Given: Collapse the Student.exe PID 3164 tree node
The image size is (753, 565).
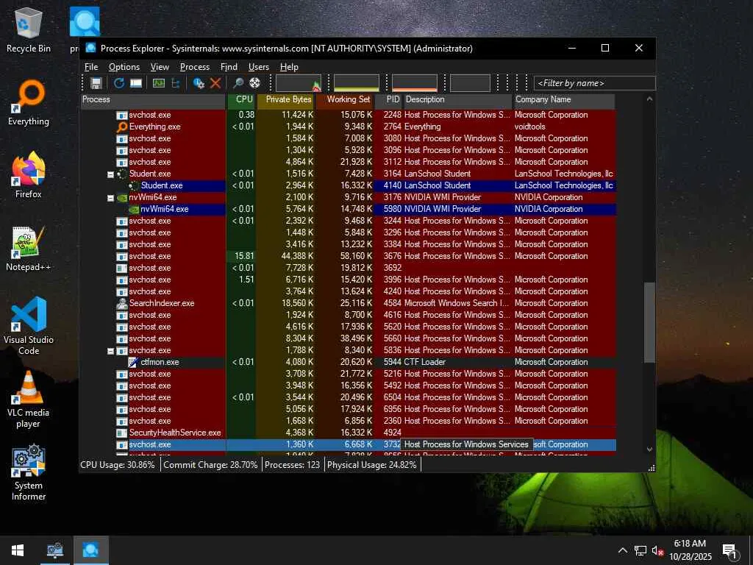Looking at the screenshot, I should click(x=110, y=174).
